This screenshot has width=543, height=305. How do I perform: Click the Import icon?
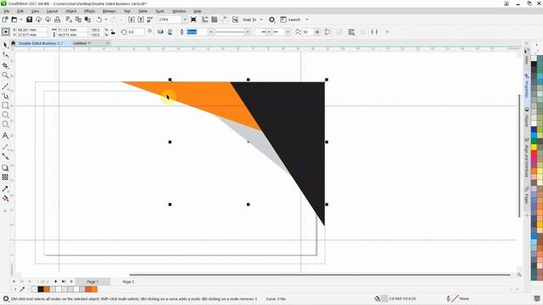[132, 19]
